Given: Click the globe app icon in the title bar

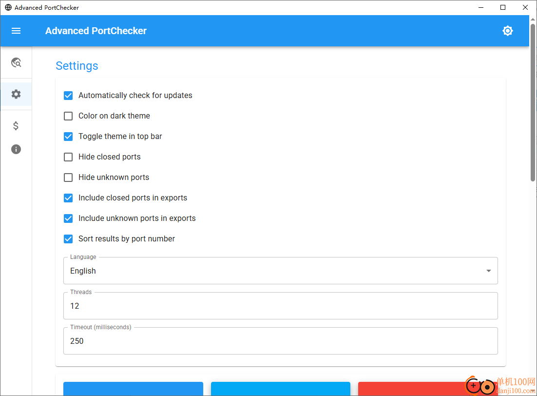Looking at the screenshot, I should (8, 7).
